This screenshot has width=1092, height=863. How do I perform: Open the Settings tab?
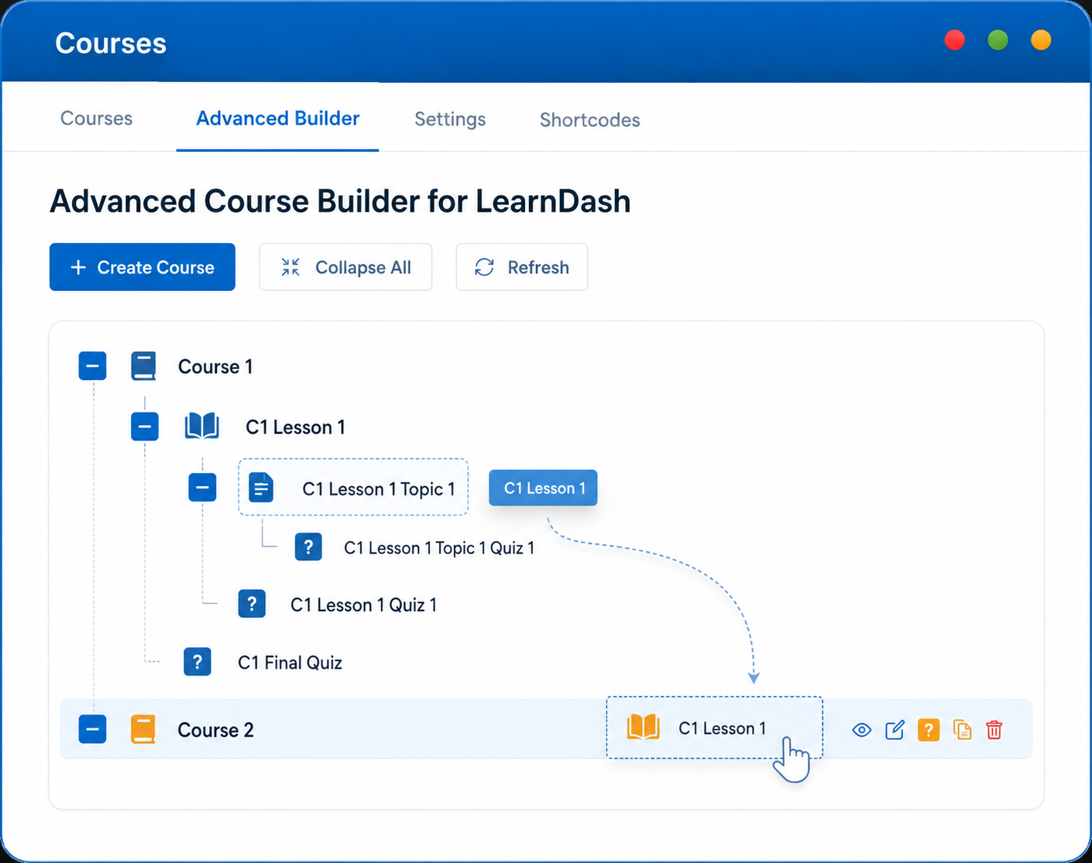450,119
